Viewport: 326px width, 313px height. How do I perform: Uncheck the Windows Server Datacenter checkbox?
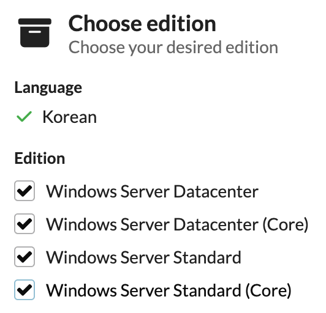click(x=25, y=191)
